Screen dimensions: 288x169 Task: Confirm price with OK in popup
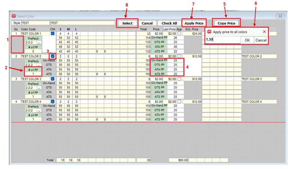pyautogui.click(x=247, y=40)
